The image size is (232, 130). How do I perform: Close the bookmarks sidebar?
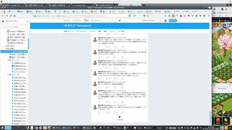(x=27, y=21)
